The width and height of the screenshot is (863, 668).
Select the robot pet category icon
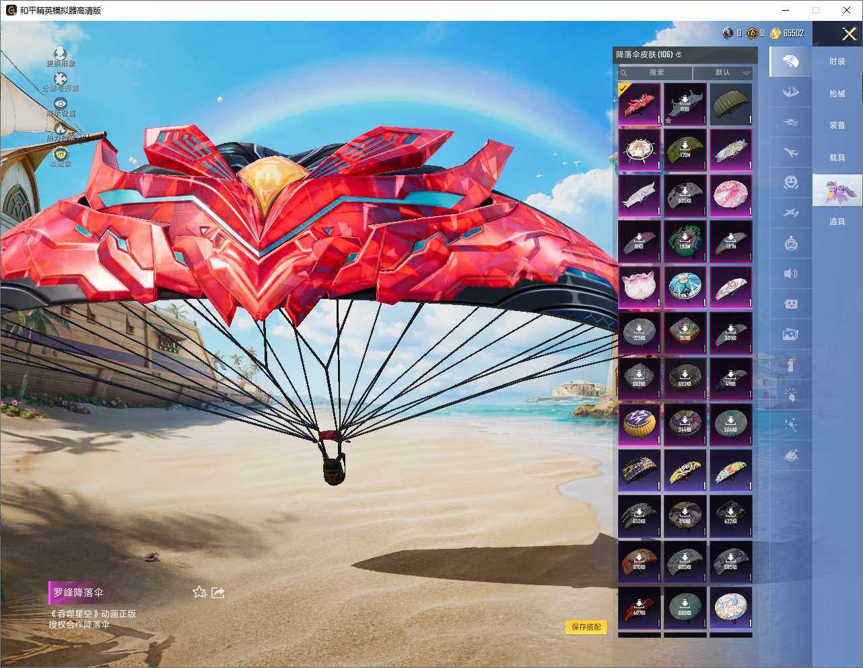click(790, 243)
